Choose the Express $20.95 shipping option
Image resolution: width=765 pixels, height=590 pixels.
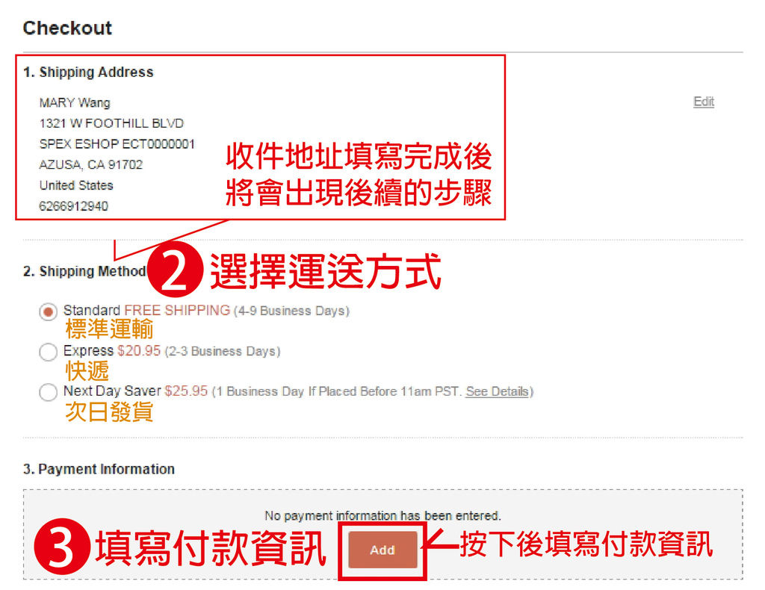tap(49, 352)
